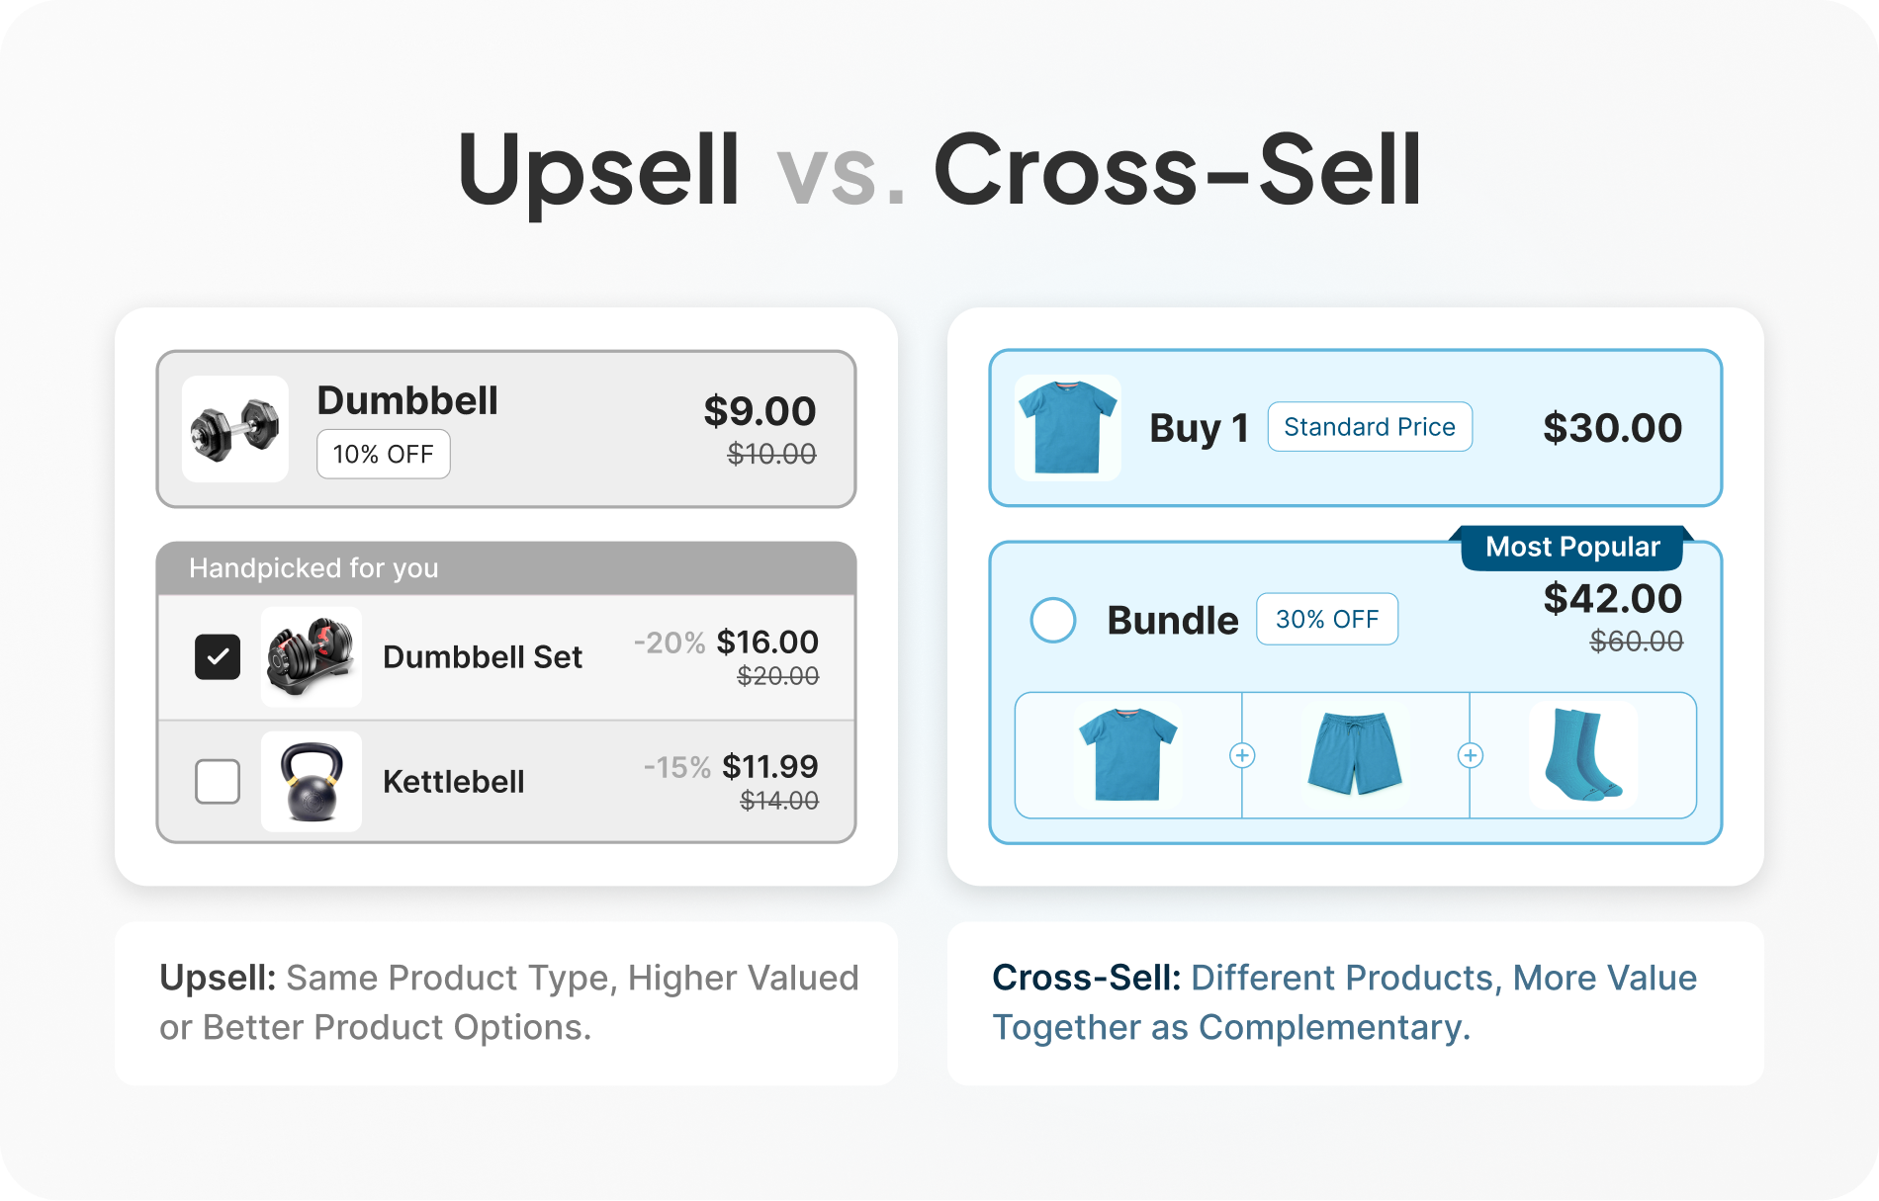Select the Bundle radio button
This screenshot has height=1201, width=1879.
coord(1053,620)
